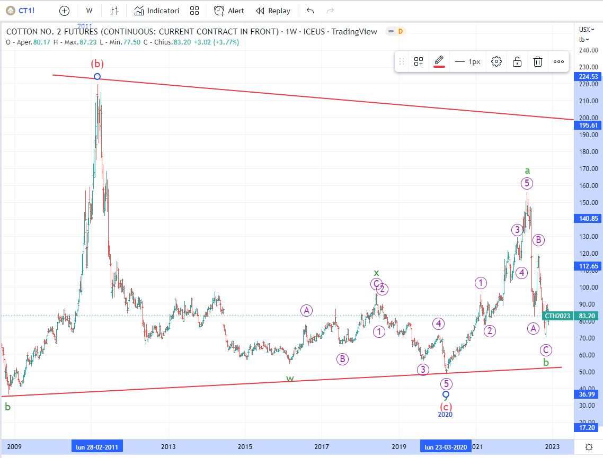The image size is (603, 458).
Task: Click the 2013 label on time axis
Action: [x=168, y=447]
